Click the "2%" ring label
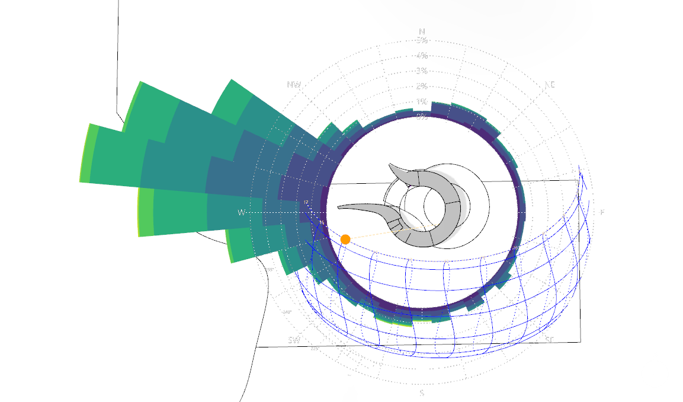The height and width of the screenshot is (402, 683). [422, 86]
